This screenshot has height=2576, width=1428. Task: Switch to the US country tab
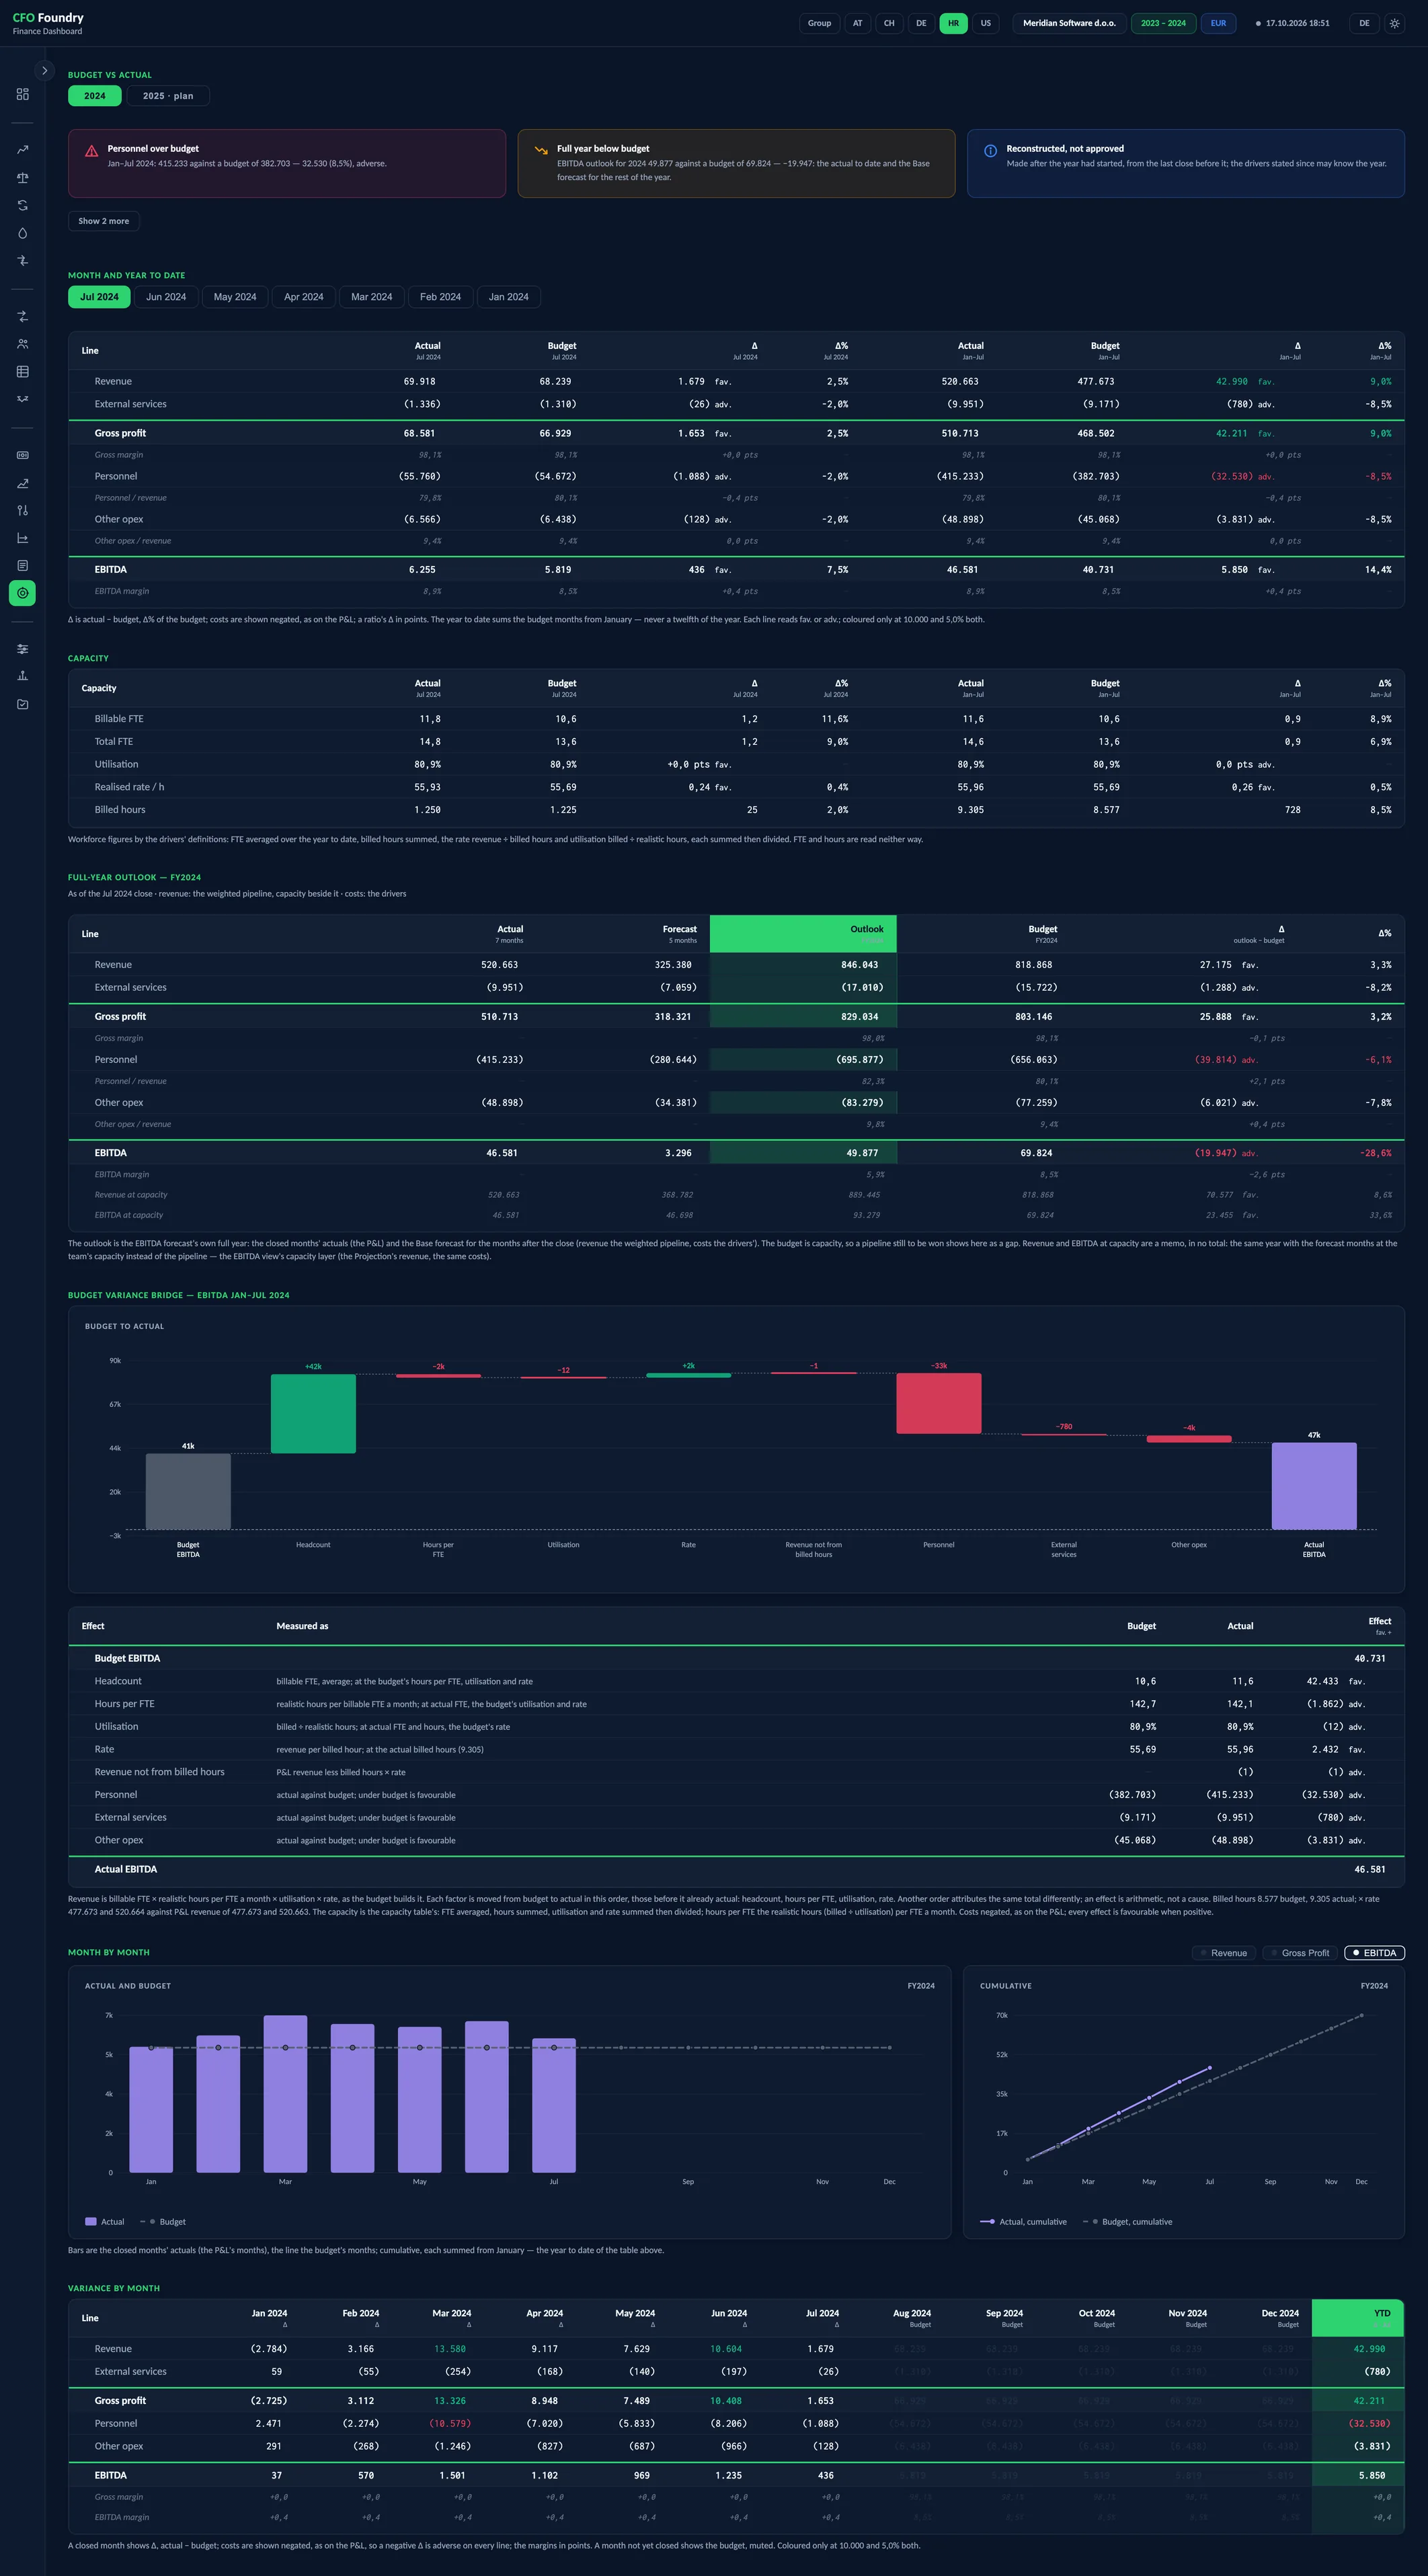coord(986,23)
